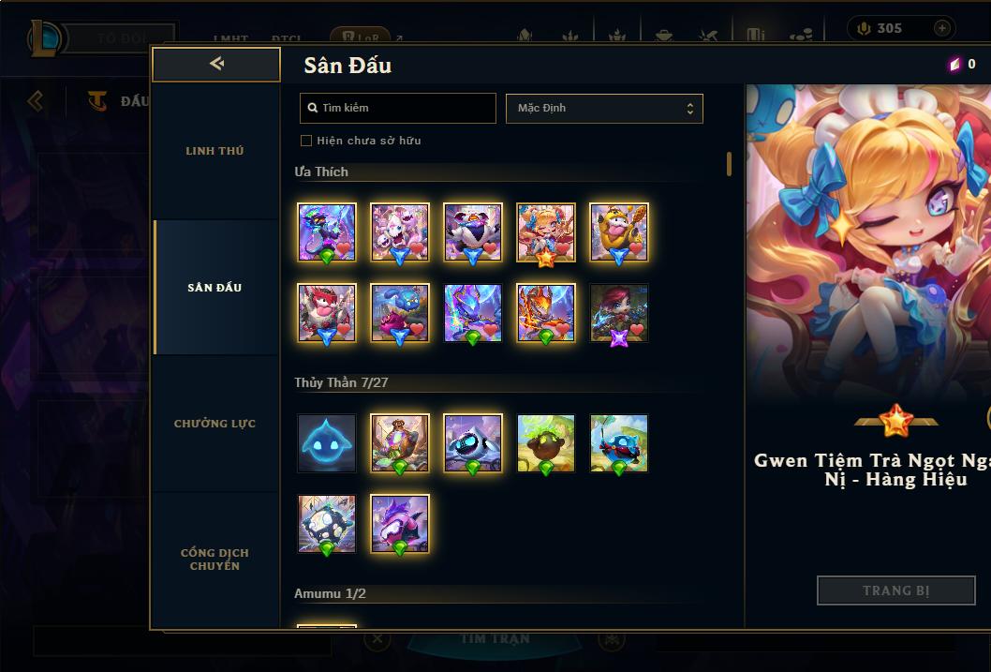
Task: Pick the dice-themed arena in Thủy Thần
Action: [x=327, y=524]
